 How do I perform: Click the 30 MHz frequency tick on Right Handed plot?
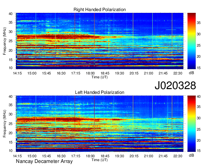tap(10, 32)
